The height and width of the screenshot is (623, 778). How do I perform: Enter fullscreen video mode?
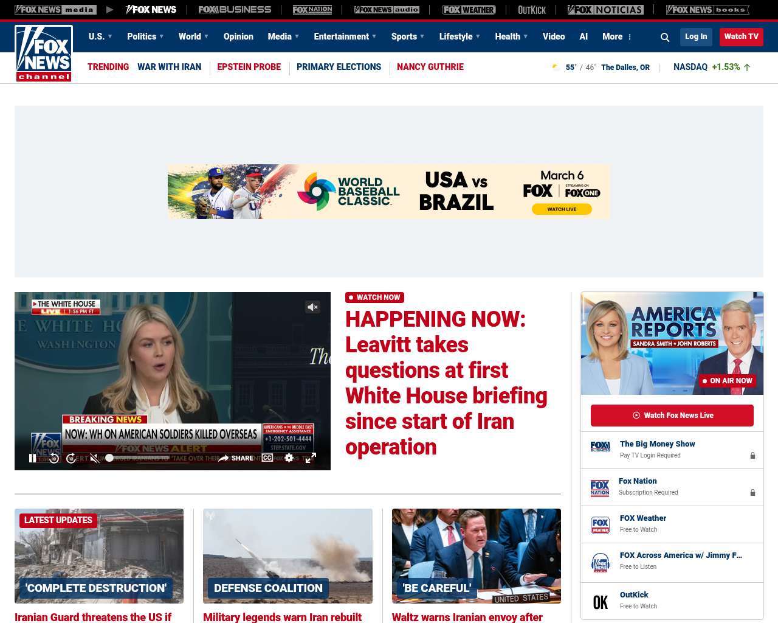click(x=311, y=458)
